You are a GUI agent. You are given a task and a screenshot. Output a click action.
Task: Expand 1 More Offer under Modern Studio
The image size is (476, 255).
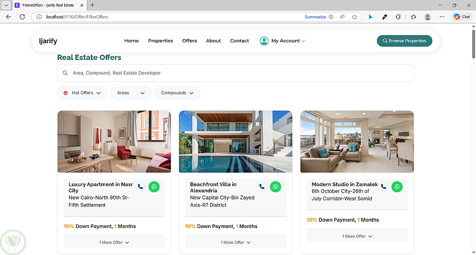pos(357,236)
